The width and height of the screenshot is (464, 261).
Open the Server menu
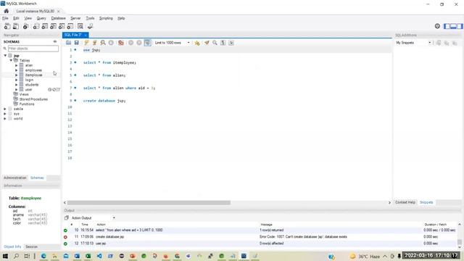[75, 18]
